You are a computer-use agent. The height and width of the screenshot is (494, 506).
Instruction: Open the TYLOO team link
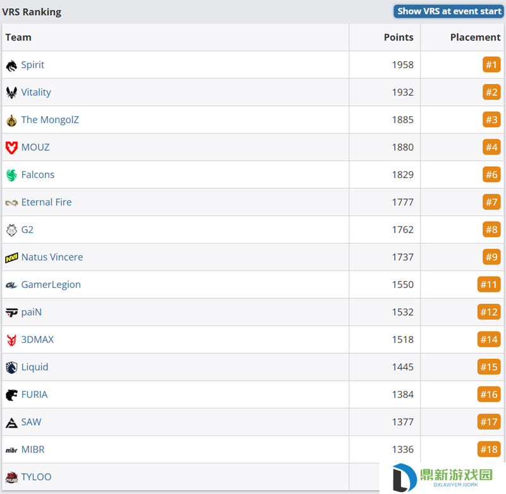[x=37, y=476]
